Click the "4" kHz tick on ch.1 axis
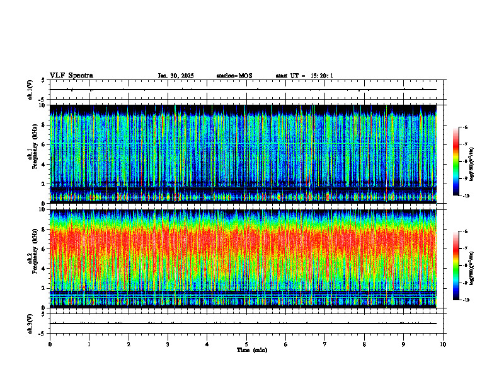The width and height of the screenshot is (499, 386). pos(44,165)
